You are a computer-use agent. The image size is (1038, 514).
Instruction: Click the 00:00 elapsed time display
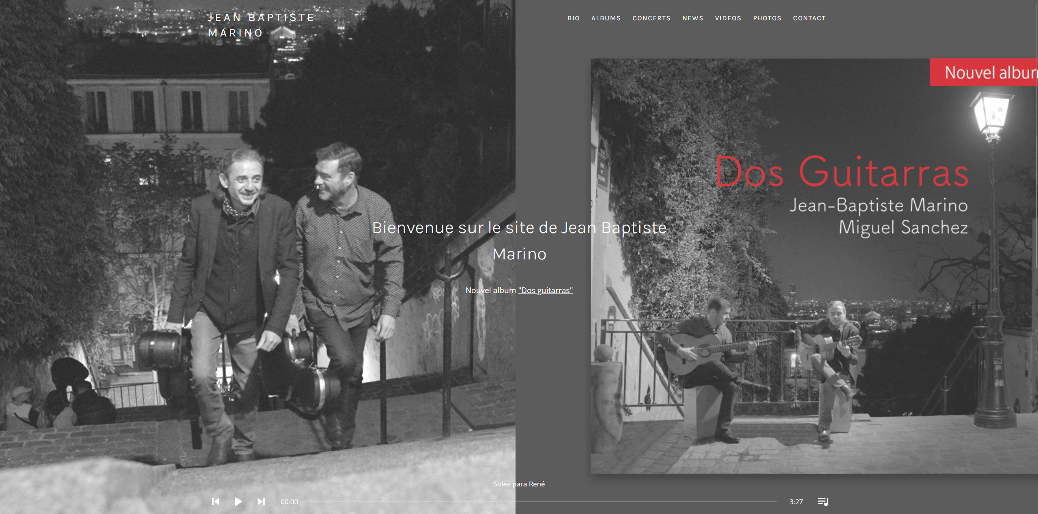289,502
